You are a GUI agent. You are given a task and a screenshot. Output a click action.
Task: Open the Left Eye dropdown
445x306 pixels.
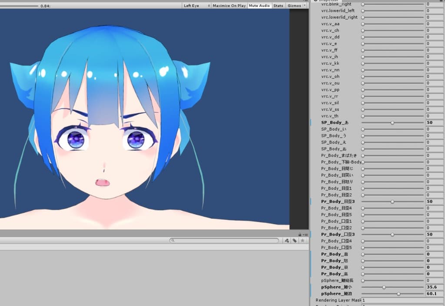point(196,6)
